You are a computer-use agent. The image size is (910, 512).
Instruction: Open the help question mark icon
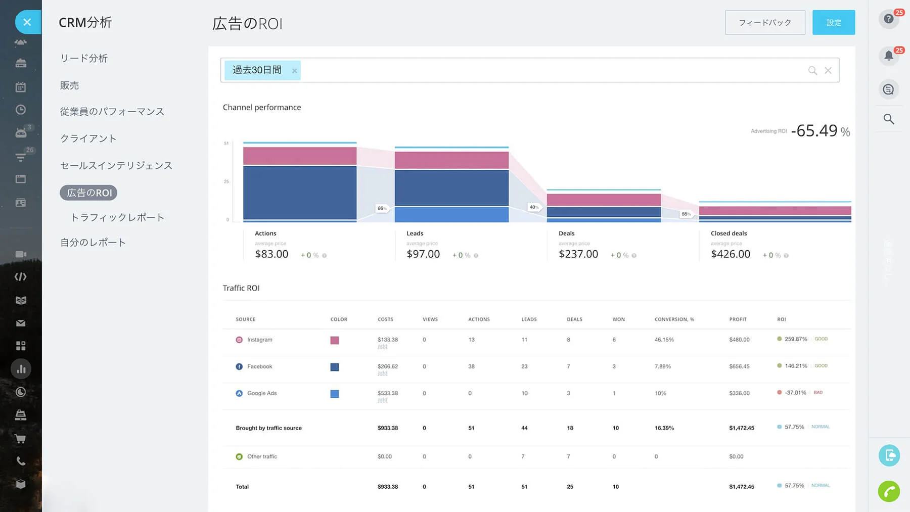click(888, 19)
